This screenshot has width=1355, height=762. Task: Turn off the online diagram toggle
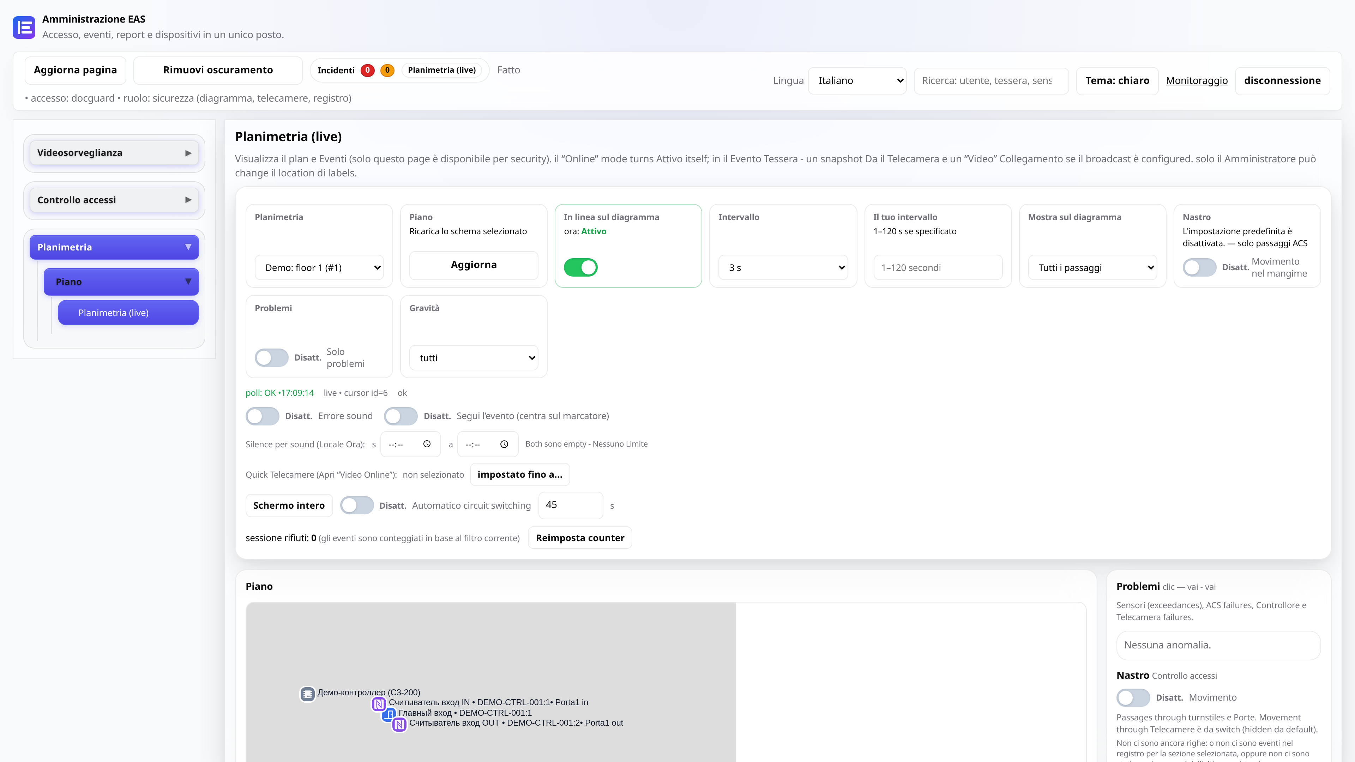(x=581, y=268)
